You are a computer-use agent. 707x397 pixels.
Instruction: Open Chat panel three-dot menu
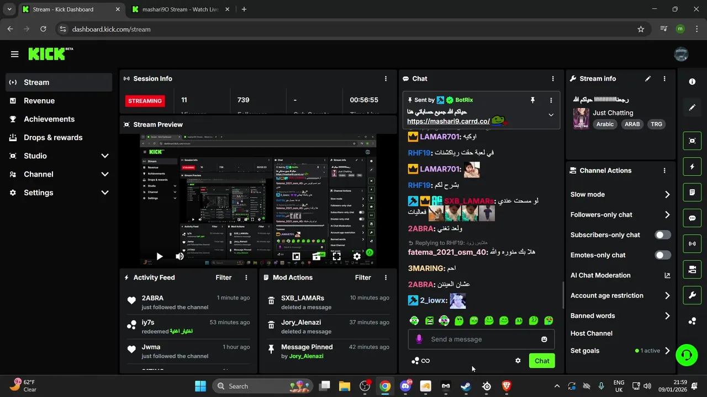pyautogui.click(x=553, y=79)
